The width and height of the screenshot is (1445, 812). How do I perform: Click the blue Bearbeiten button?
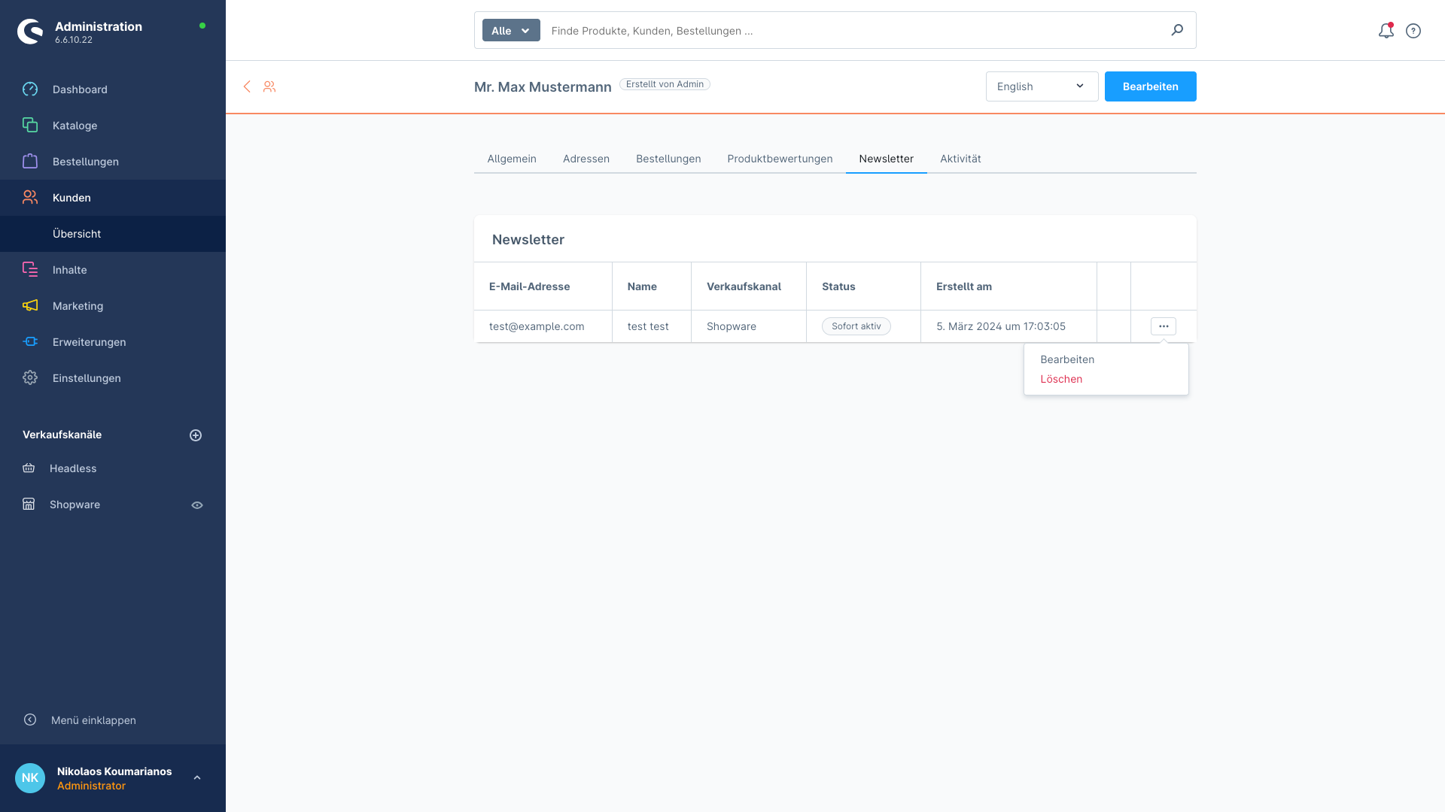[1150, 86]
